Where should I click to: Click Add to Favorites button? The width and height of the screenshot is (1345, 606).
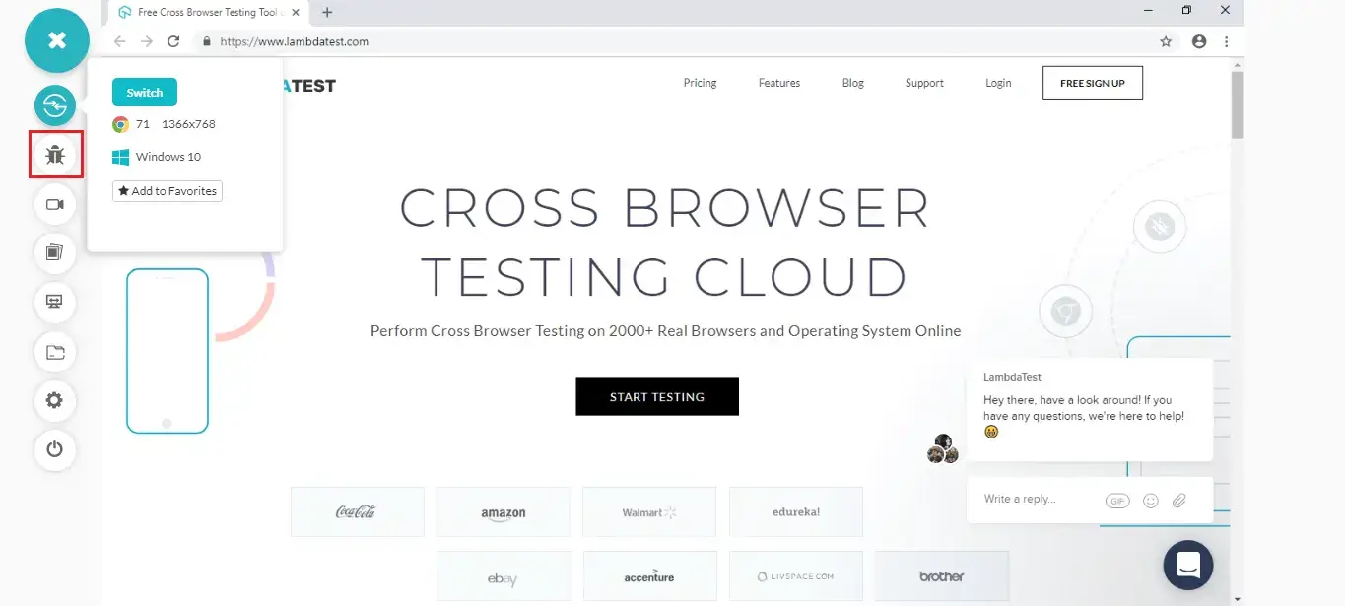(168, 191)
